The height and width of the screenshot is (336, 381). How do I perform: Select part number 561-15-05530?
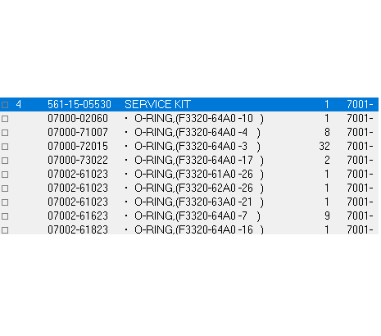point(79,104)
